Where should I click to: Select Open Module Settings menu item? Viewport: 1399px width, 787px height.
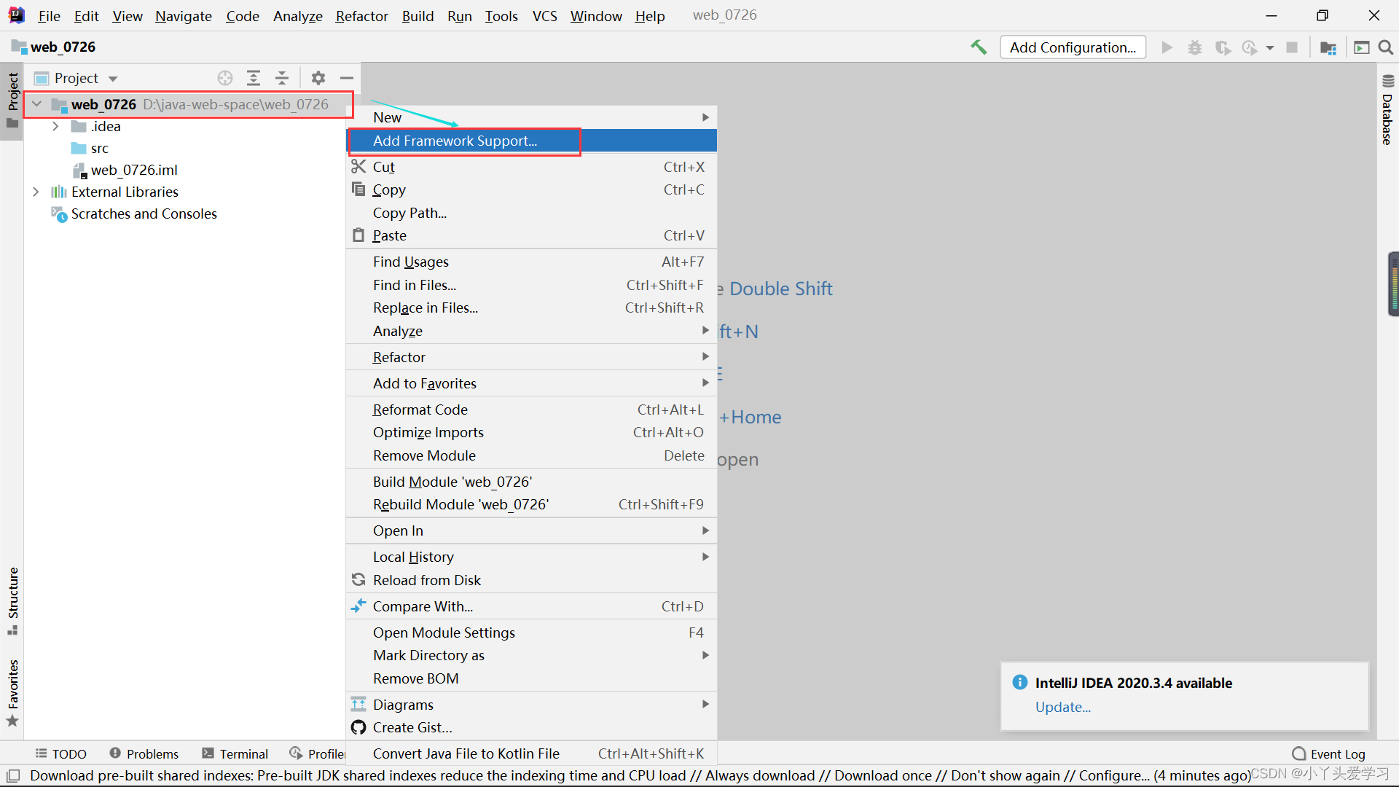tap(444, 633)
